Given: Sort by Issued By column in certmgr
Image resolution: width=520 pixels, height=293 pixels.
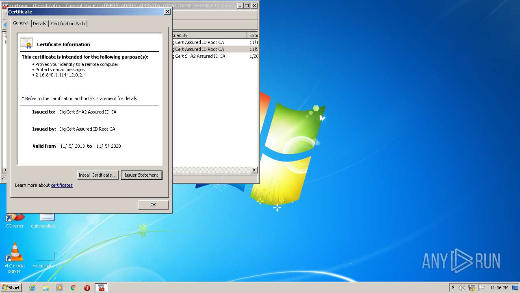Looking at the screenshot, I should [x=210, y=35].
